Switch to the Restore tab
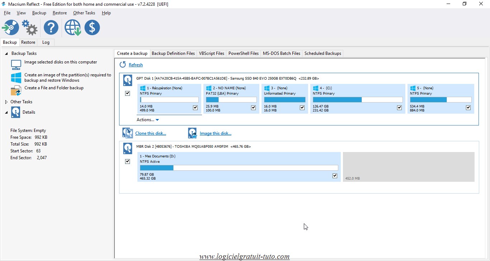This screenshot has height=261, width=490. 28,42
